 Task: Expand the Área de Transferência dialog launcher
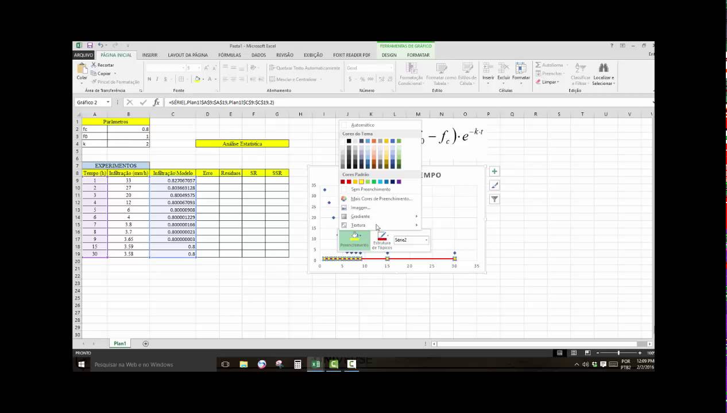coord(141,91)
